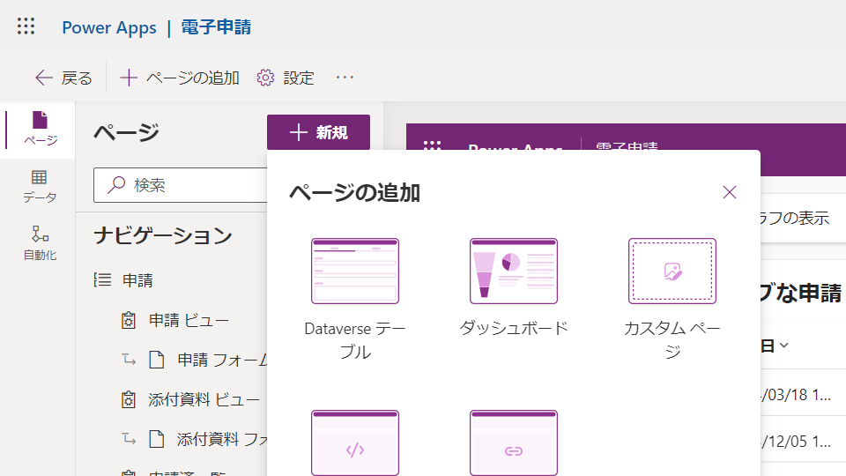Switch to the データ tab in left rail
Viewport: 846px width, 476px height.
coord(40,187)
